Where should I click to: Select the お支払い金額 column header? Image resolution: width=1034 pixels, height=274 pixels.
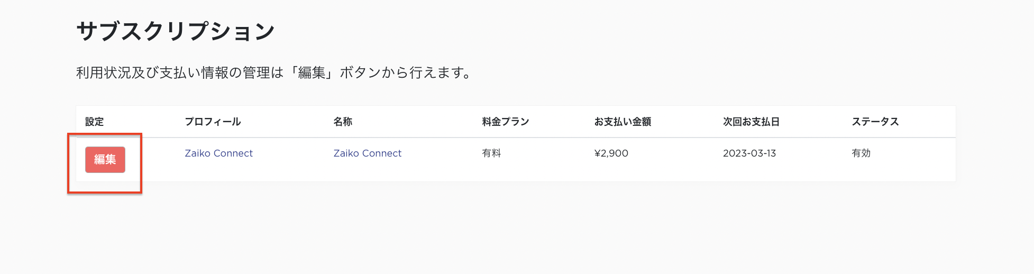point(623,122)
